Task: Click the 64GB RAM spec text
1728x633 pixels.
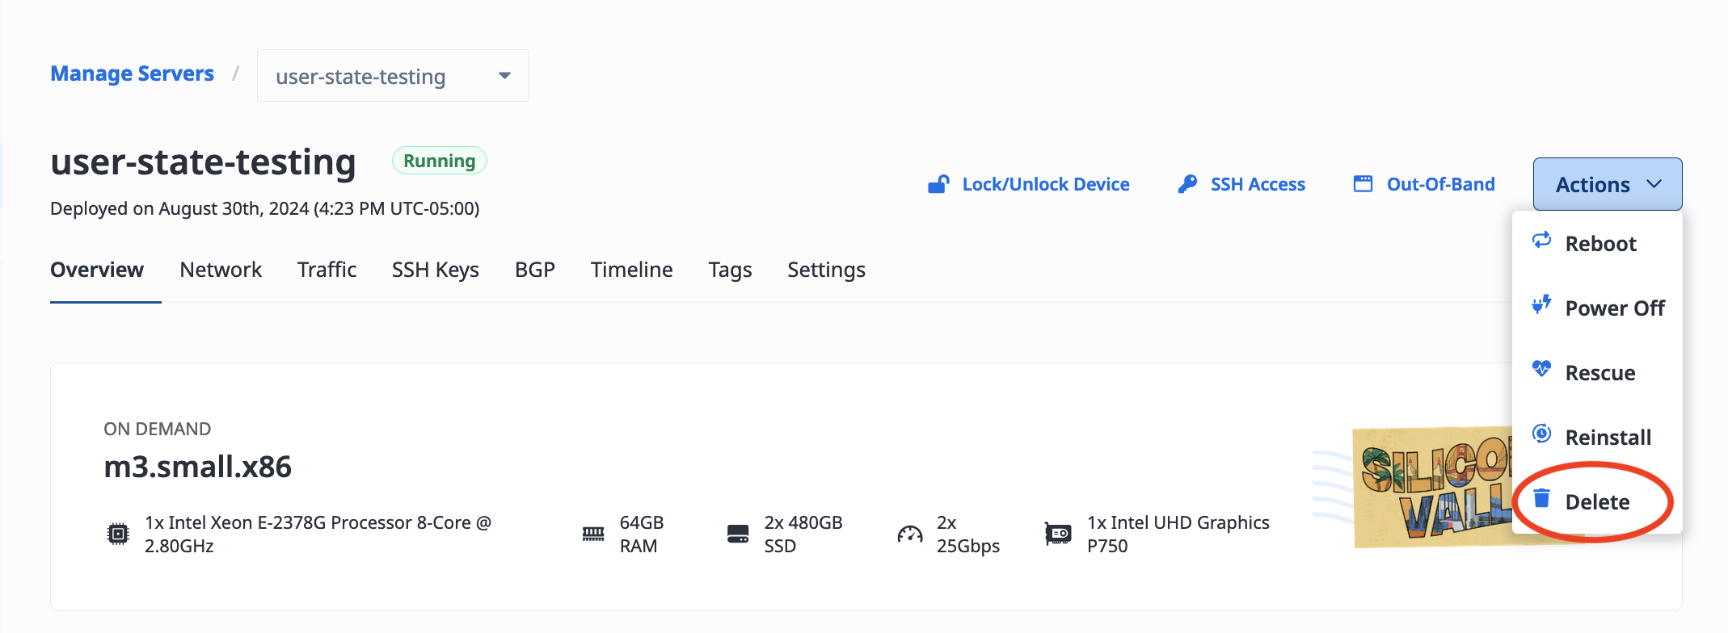Action: click(x=642, y=534)
